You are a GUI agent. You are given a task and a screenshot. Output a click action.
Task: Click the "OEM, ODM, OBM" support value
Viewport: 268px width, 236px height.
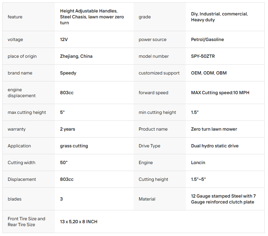click(x=209, y=73)
